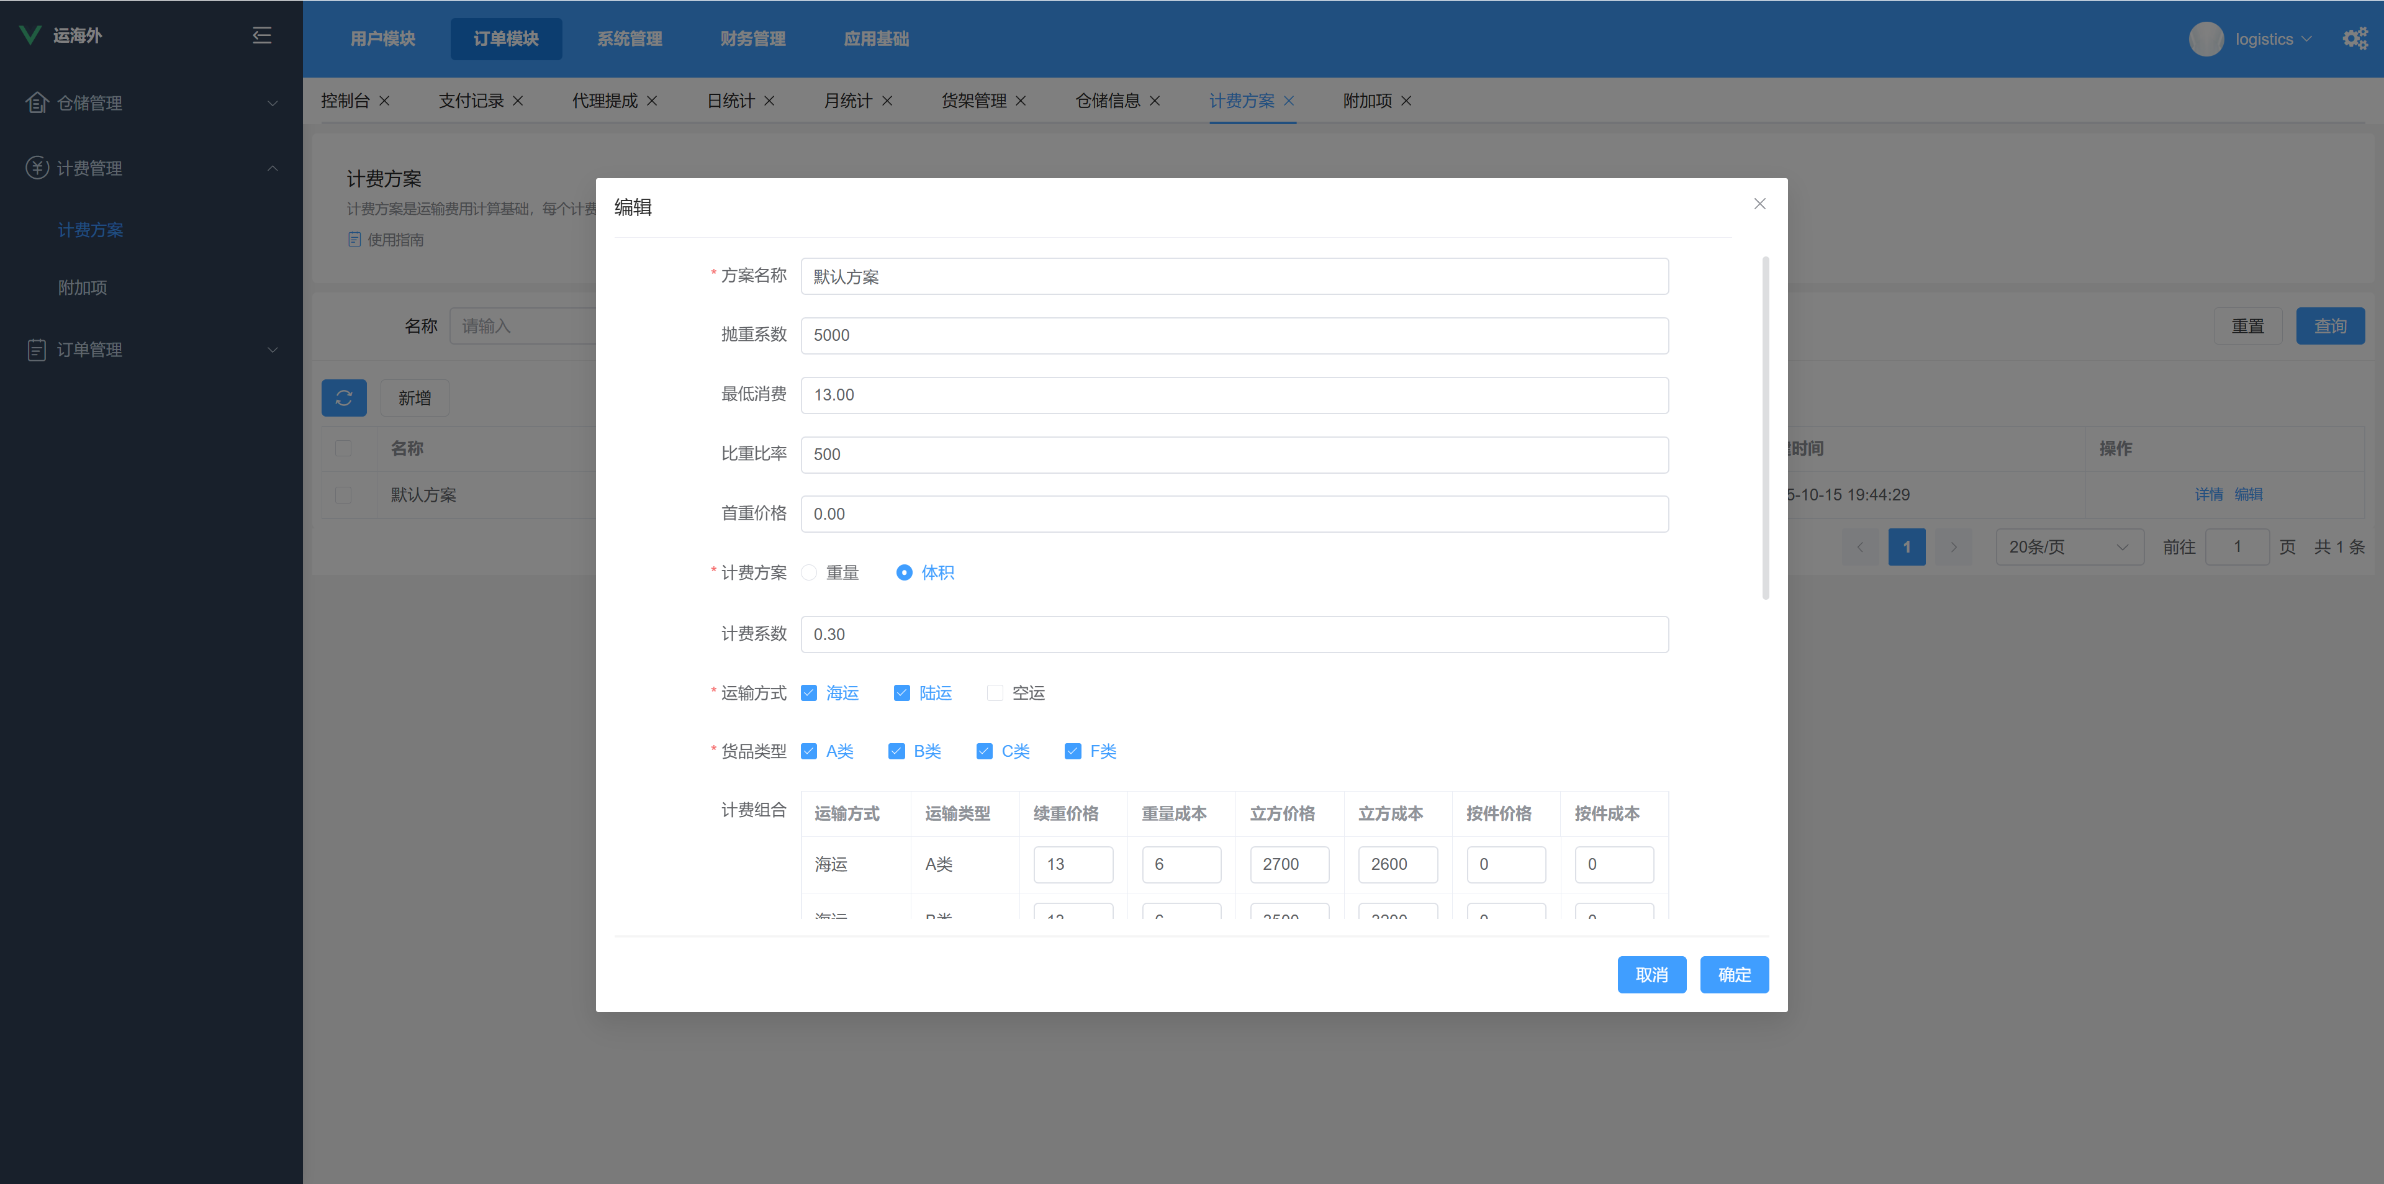Click the 使用指南 document icon link

pos(354,240)
